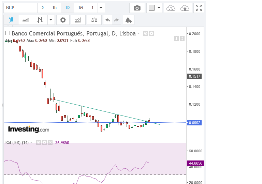
Task: Open chart settings gear
Action: point(63,20)
